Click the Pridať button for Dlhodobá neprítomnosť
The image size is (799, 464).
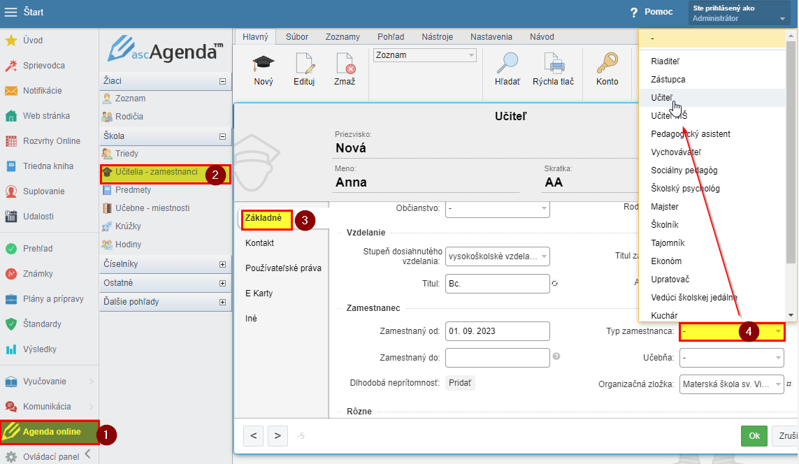pyautogui.click(x=460, y=383)
